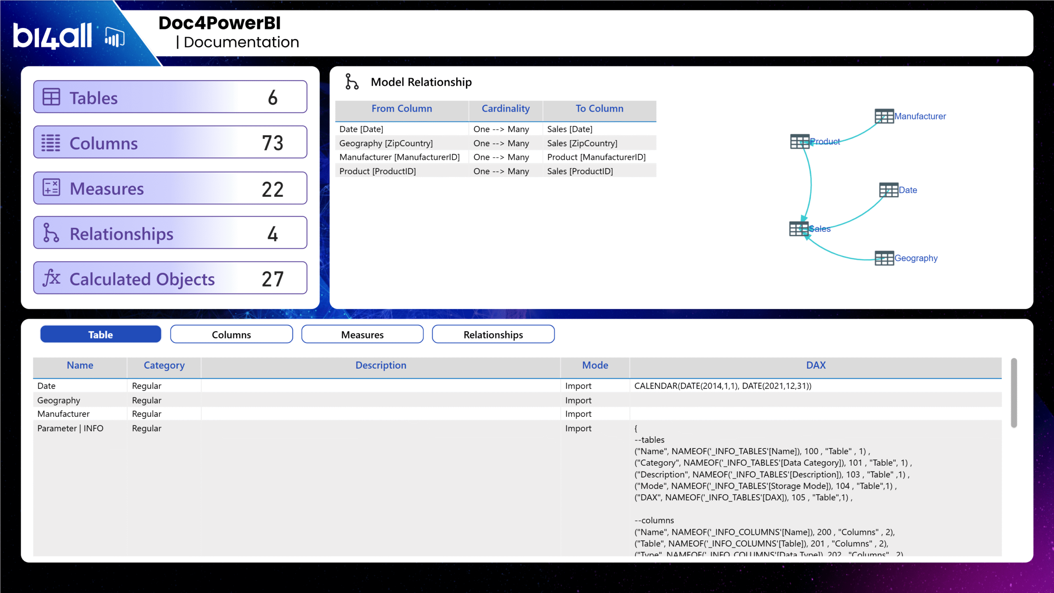Select the Manufacturer row name cell

80,414
